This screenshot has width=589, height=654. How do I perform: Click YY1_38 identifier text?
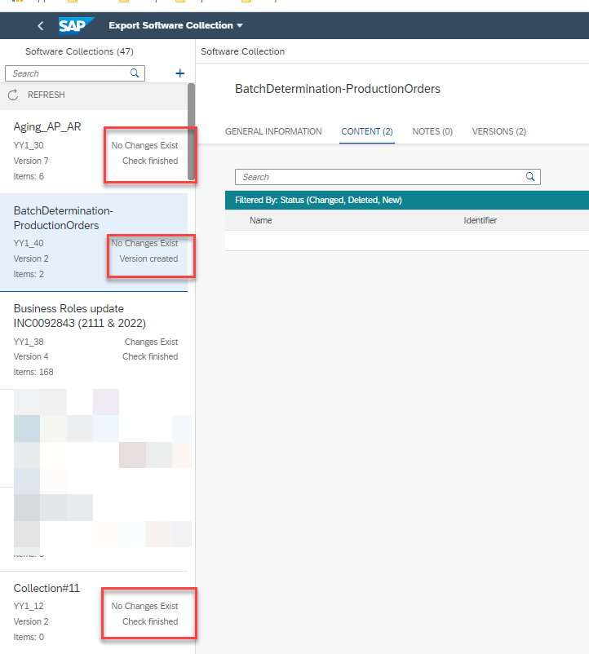(29, 342)
